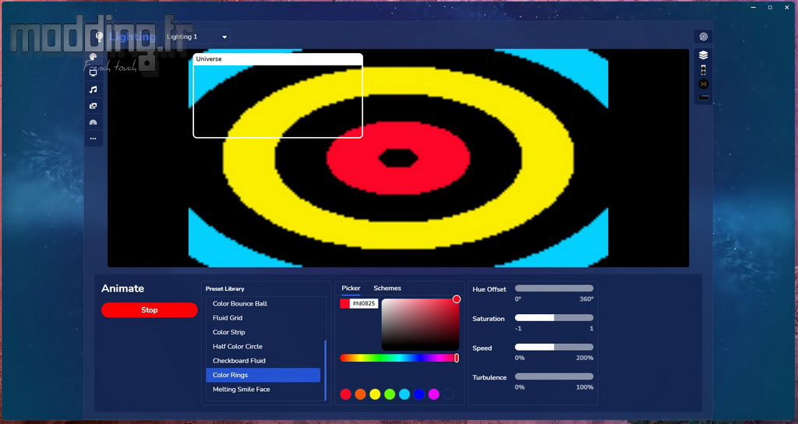This screenshot has height=424, width=798.
Task: Select the fan device icon in right panel
Action: (704, 69)
